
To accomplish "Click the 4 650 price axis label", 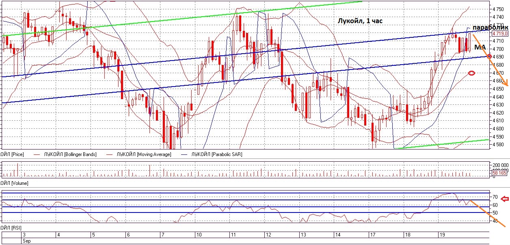I will [x=498, y=89].
